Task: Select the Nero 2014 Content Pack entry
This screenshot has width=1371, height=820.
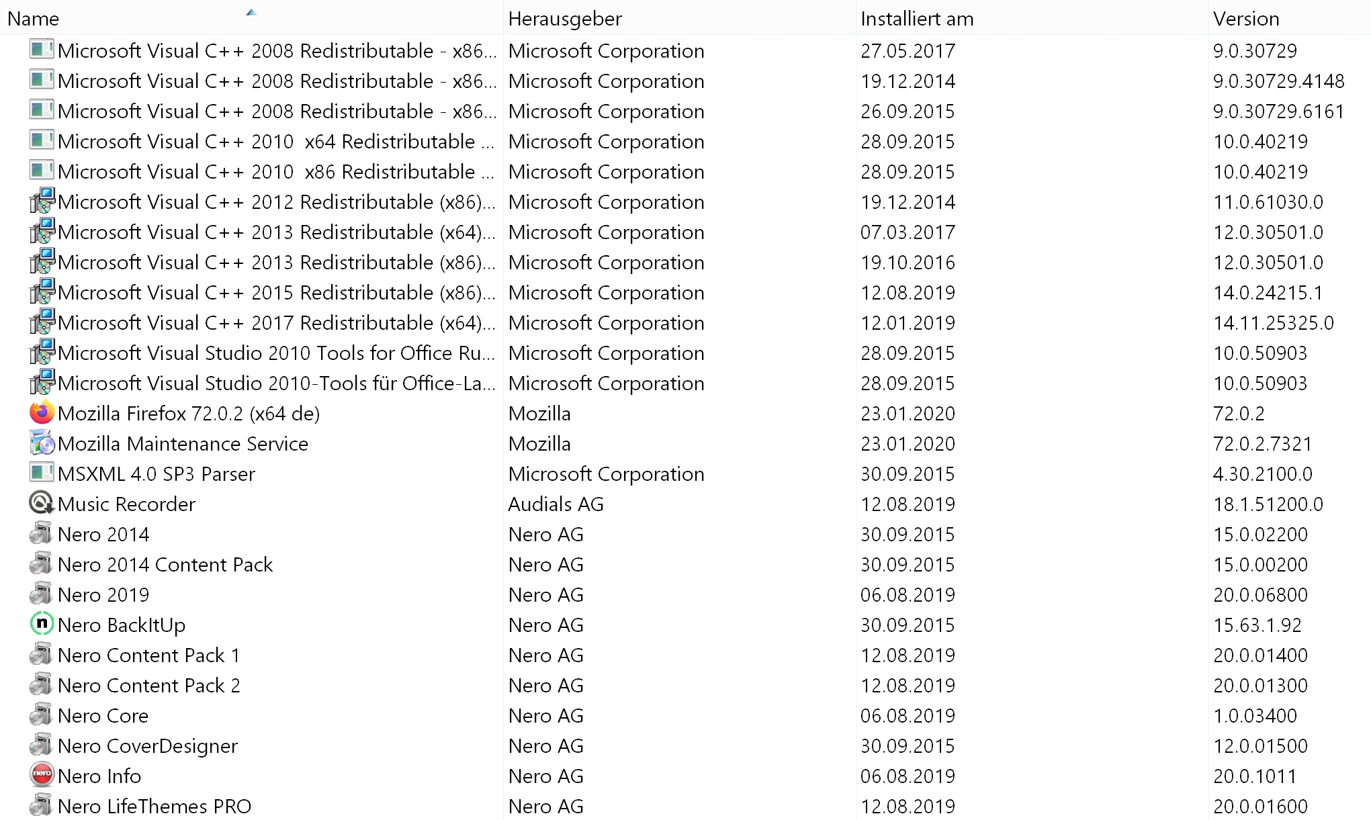Action: click(685, 564)
